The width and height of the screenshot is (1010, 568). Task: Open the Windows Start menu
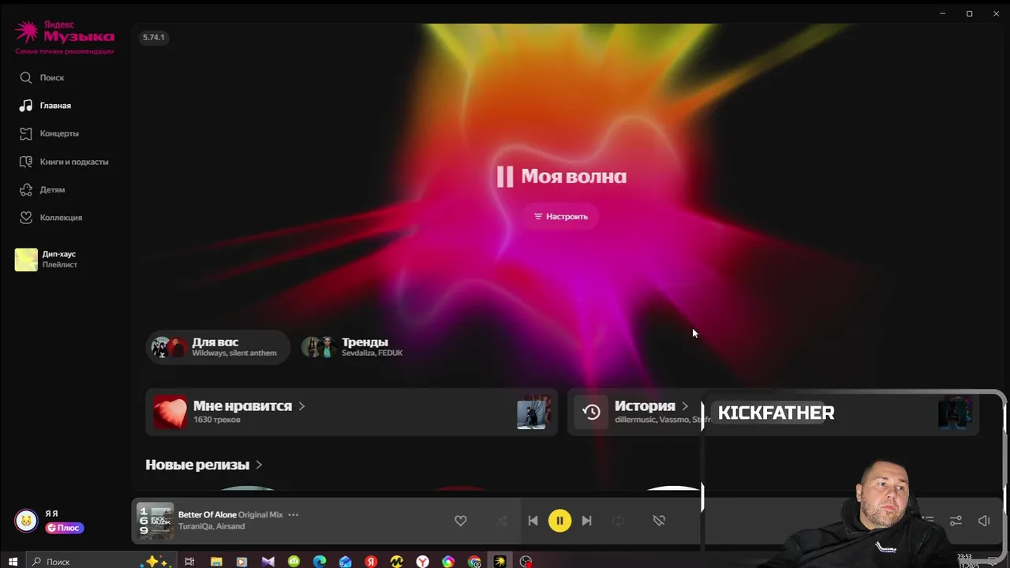pyautogui.click(x=13, y=562)
